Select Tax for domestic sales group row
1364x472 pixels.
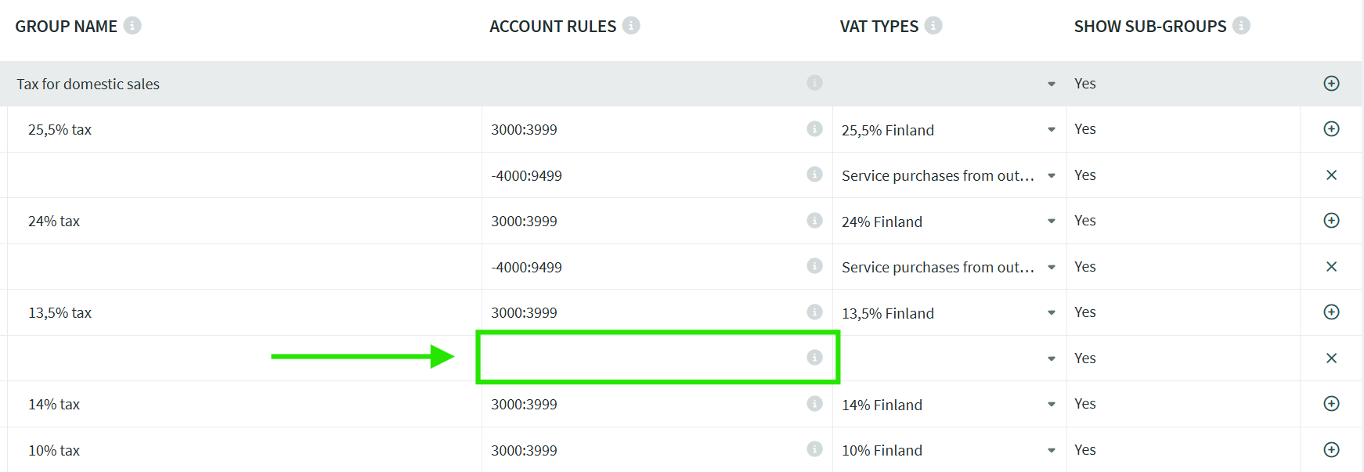tap(88, 84)
